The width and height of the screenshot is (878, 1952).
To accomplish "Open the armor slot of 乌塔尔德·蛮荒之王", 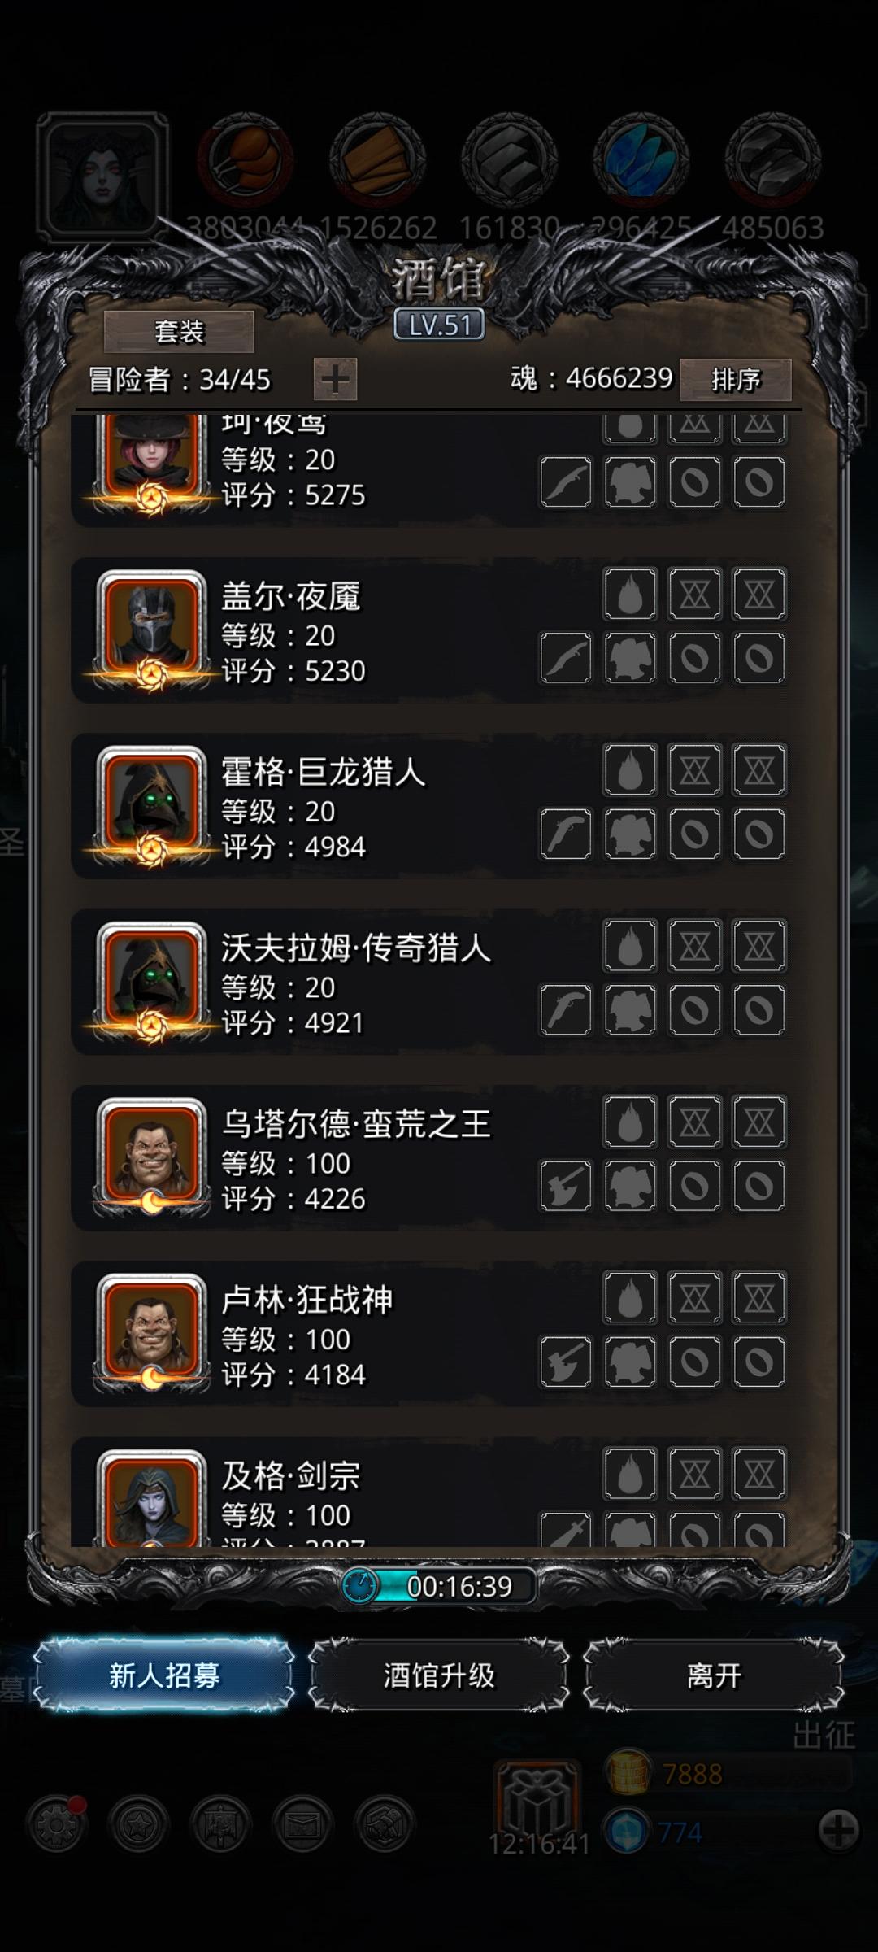I will point(630,1186).
